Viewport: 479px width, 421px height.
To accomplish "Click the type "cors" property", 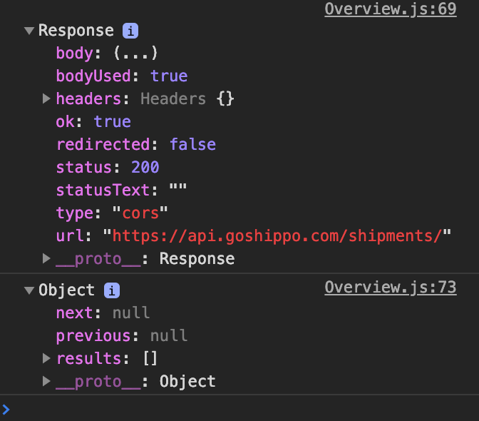I will pyautogui.click(x=112, y=213).
